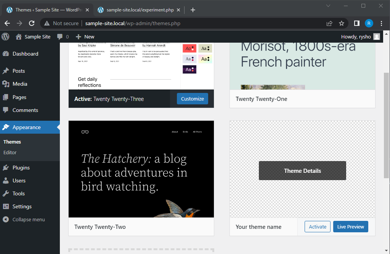Click the Plugins plug icon

(6, 168)
